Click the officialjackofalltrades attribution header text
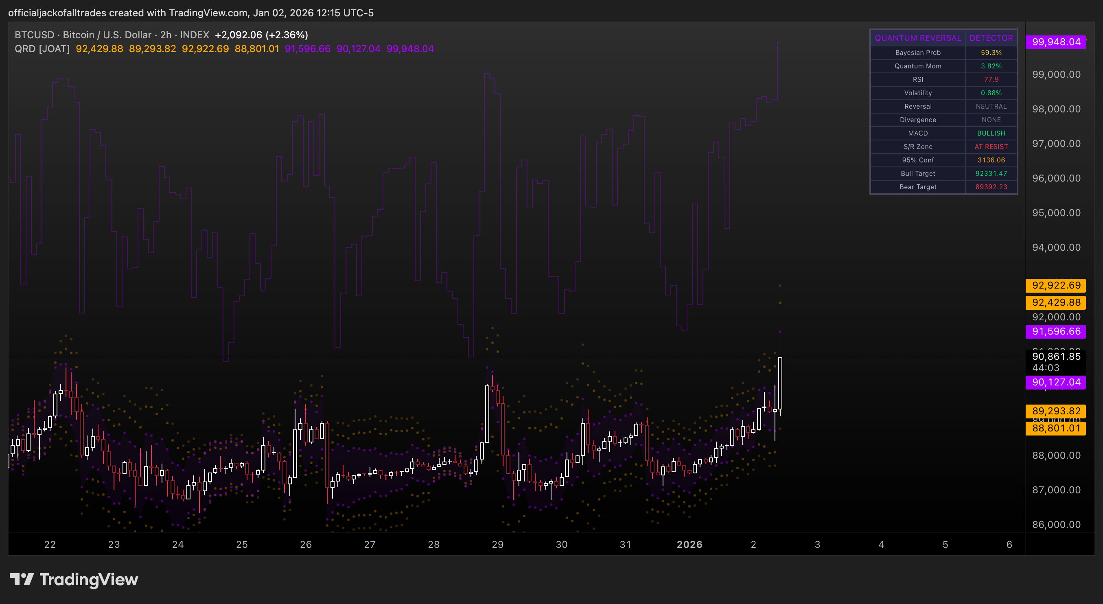 pyautogui.click(x=191, y=13)
